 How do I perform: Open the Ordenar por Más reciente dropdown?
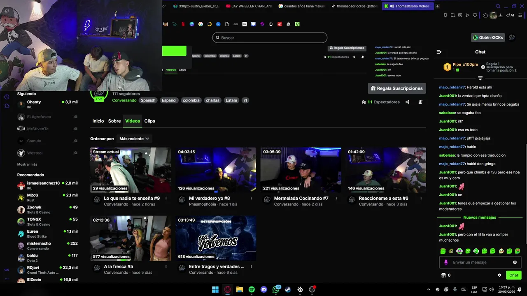tap(134, 139)
